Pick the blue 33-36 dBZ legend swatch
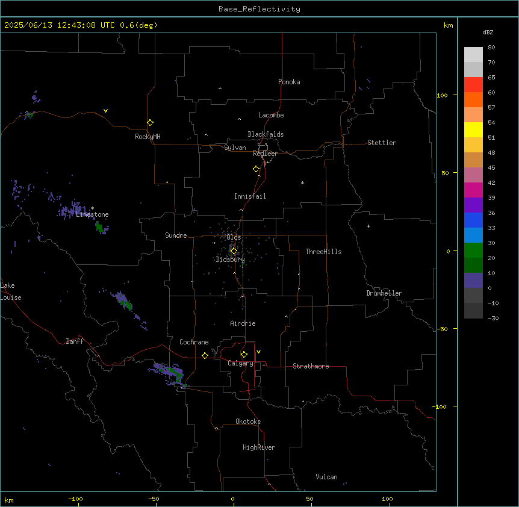Screen dimensions: 519x507 click(473, 220)
